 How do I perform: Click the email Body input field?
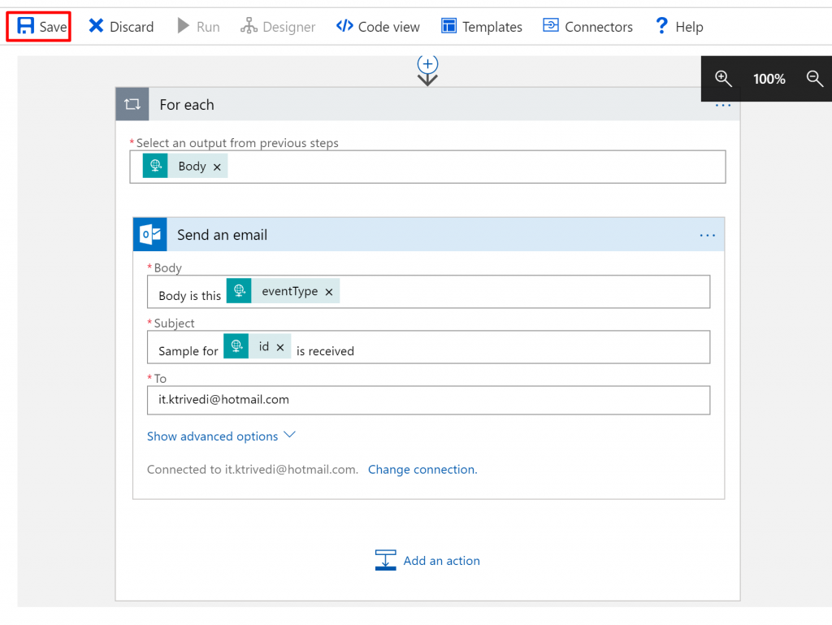tap(429, 292)
